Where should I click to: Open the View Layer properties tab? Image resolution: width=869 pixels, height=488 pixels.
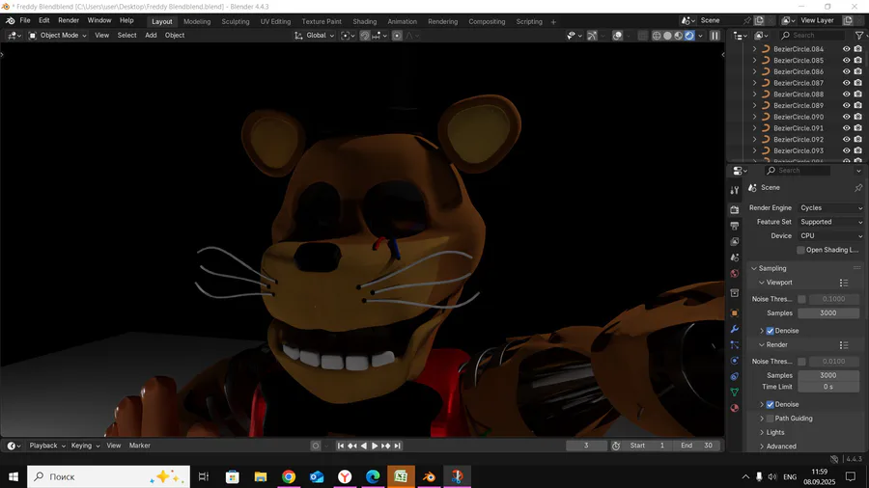pos(735,242)
